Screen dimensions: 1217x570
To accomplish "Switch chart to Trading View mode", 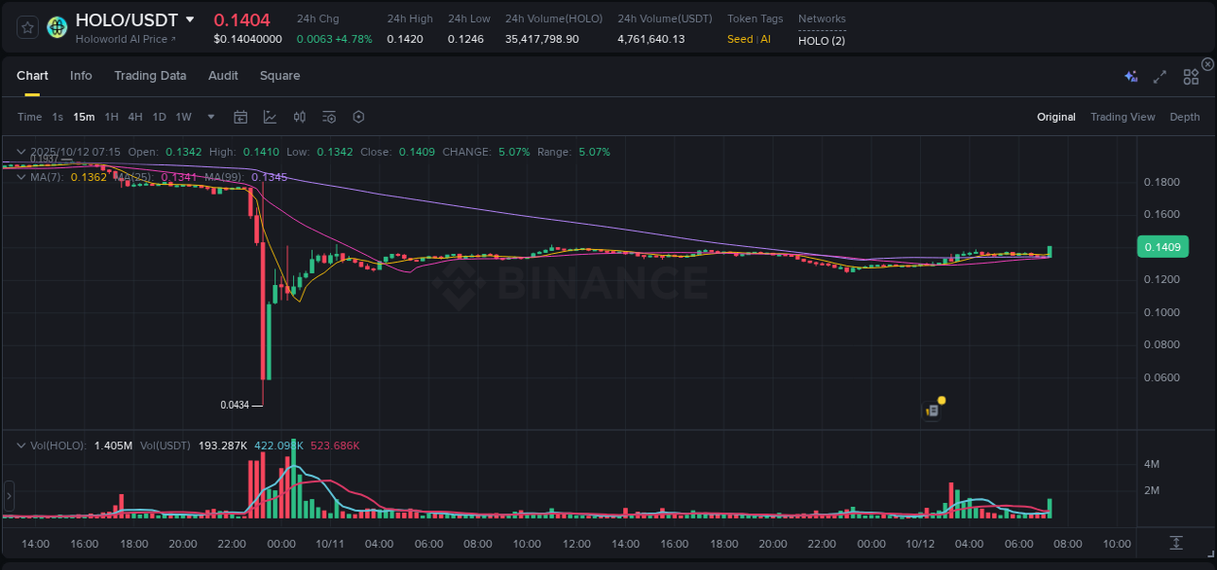I will coord(1123,117).
